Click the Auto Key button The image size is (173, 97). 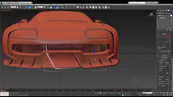139,93
